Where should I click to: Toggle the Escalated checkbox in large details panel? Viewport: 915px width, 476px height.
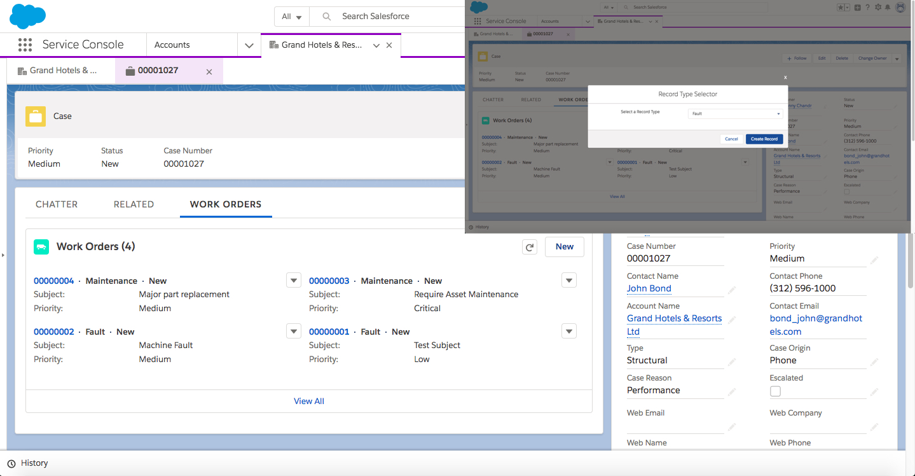click(775, 391)
